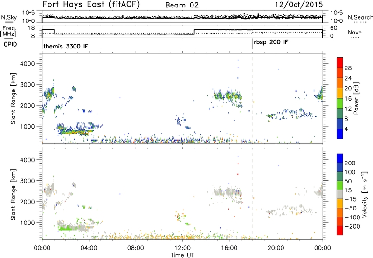Pick the bright blue swatch below 4 dB
Viewport: 373px width, 258px height.
coord(340,134)
